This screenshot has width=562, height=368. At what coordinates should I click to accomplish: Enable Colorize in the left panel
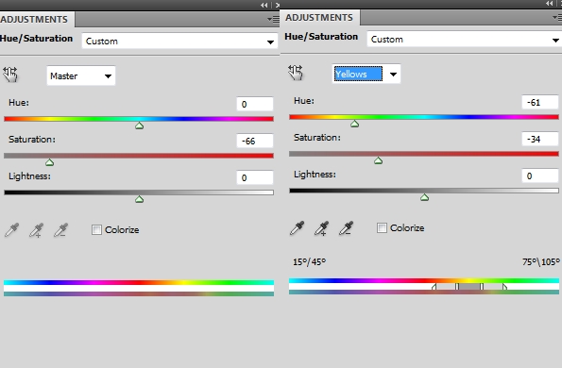96,229
